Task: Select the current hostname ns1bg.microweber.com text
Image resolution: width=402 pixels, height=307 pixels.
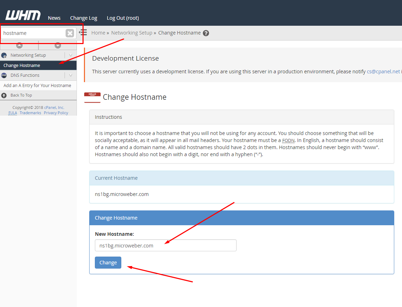Action: (122, 194)
